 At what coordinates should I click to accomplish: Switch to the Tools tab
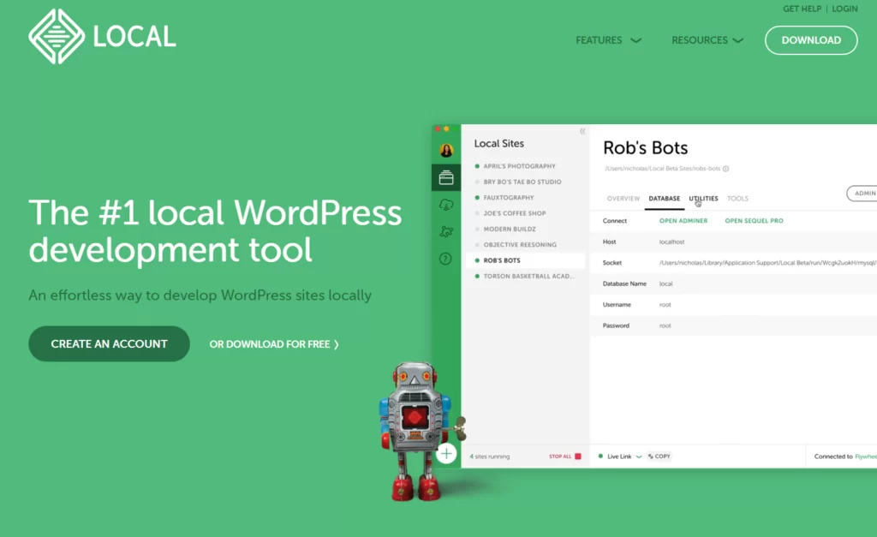click(x=737, y=199)
